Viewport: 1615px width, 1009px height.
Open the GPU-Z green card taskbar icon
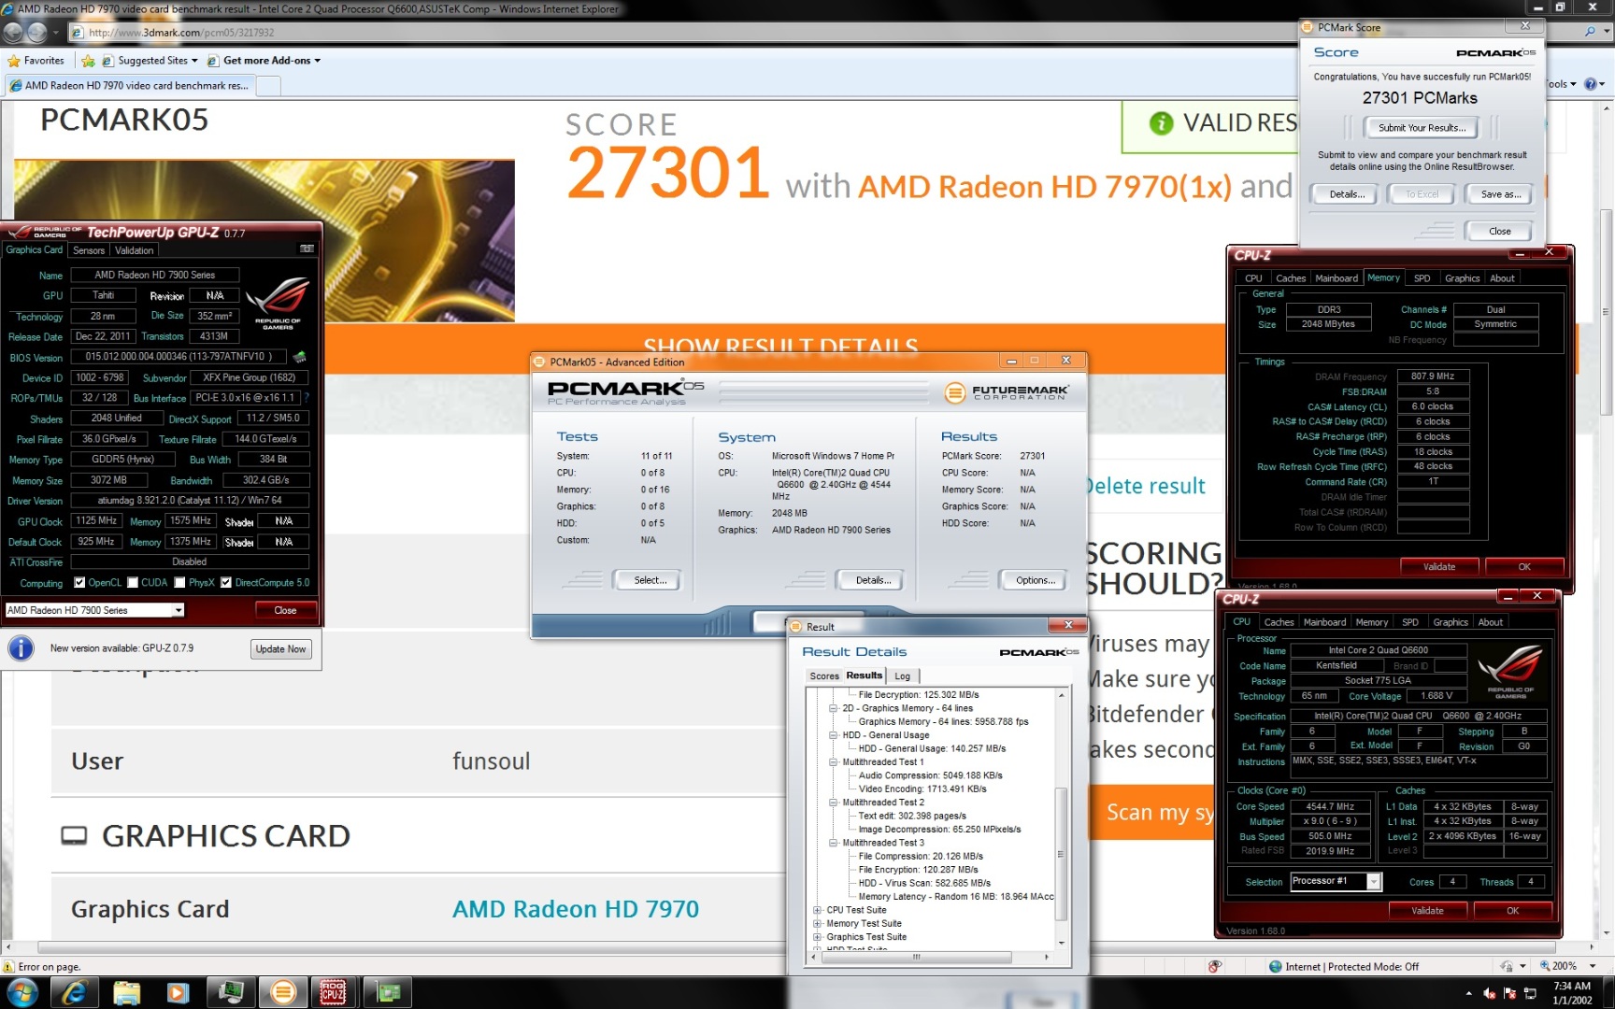coord(389,992)
